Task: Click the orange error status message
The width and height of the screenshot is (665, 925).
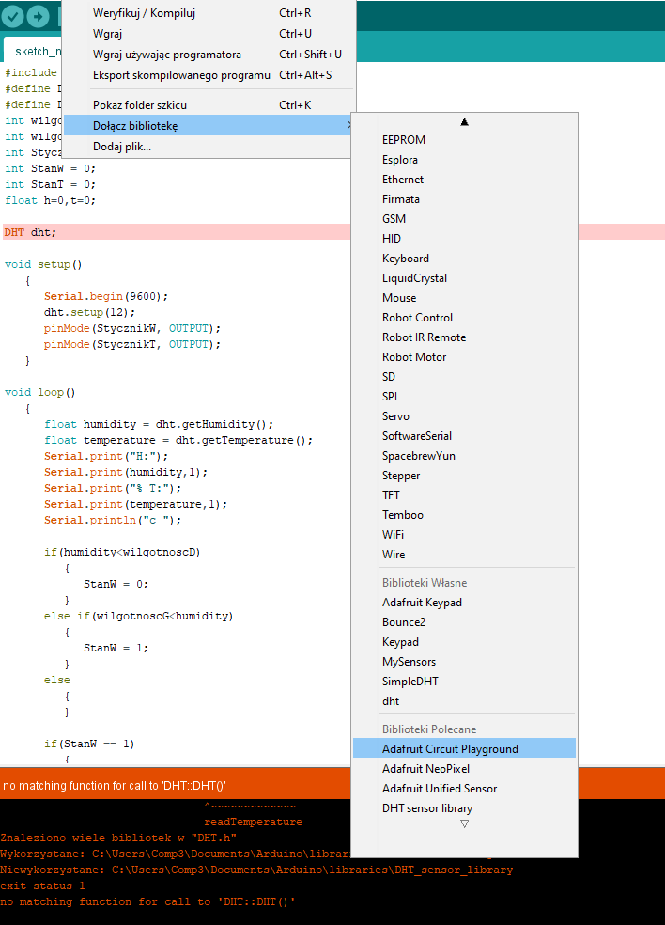Action: pos(115,786)
